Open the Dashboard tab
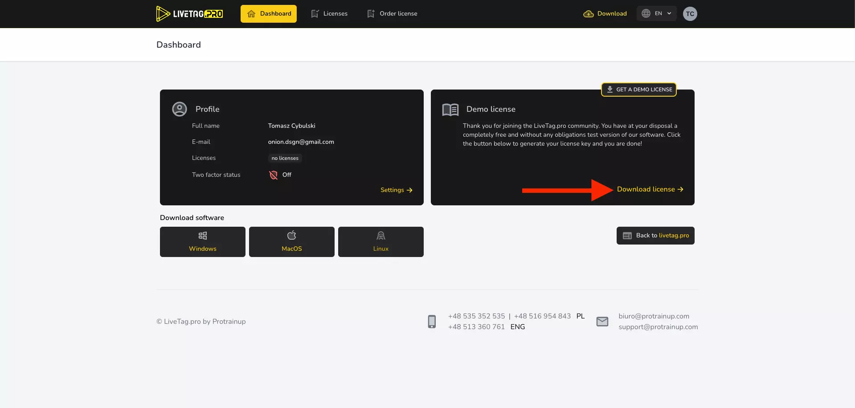855x408 pixels. point(269,14)
